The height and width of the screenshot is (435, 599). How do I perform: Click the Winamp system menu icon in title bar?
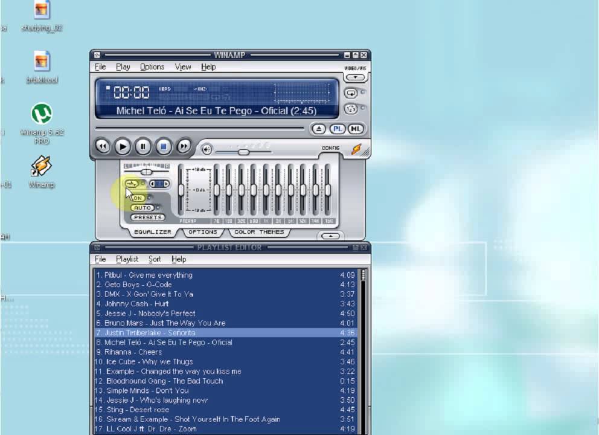97,55
